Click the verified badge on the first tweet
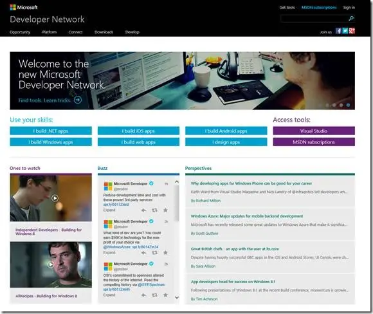The width and height of the screenshot is (373, 314). (151, 183)
